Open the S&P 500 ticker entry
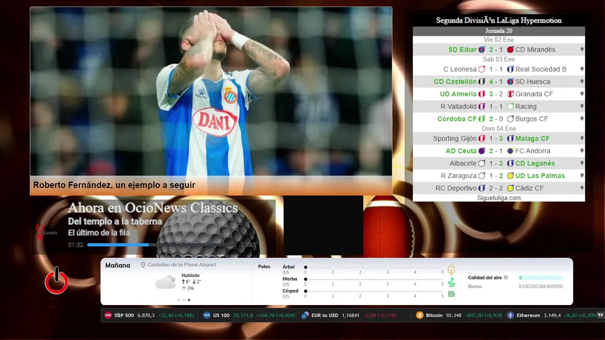The width and height of the screenshot is (605, 340). (149, 315)
